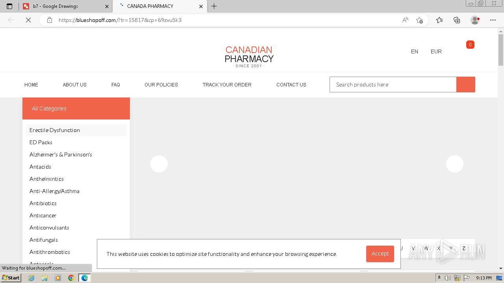Open the EN language selector
Screen dimensions: 504x283
click(x=415, y=51)
